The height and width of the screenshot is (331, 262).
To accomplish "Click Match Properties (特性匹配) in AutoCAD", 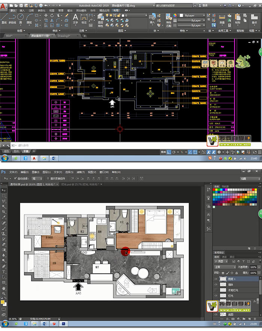I will point(169,20).
